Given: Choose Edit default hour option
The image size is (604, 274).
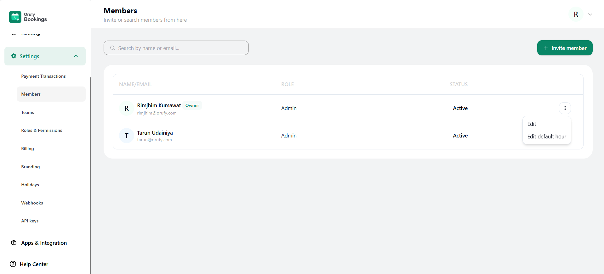Looking at the screenshot, I should point(546,137).
